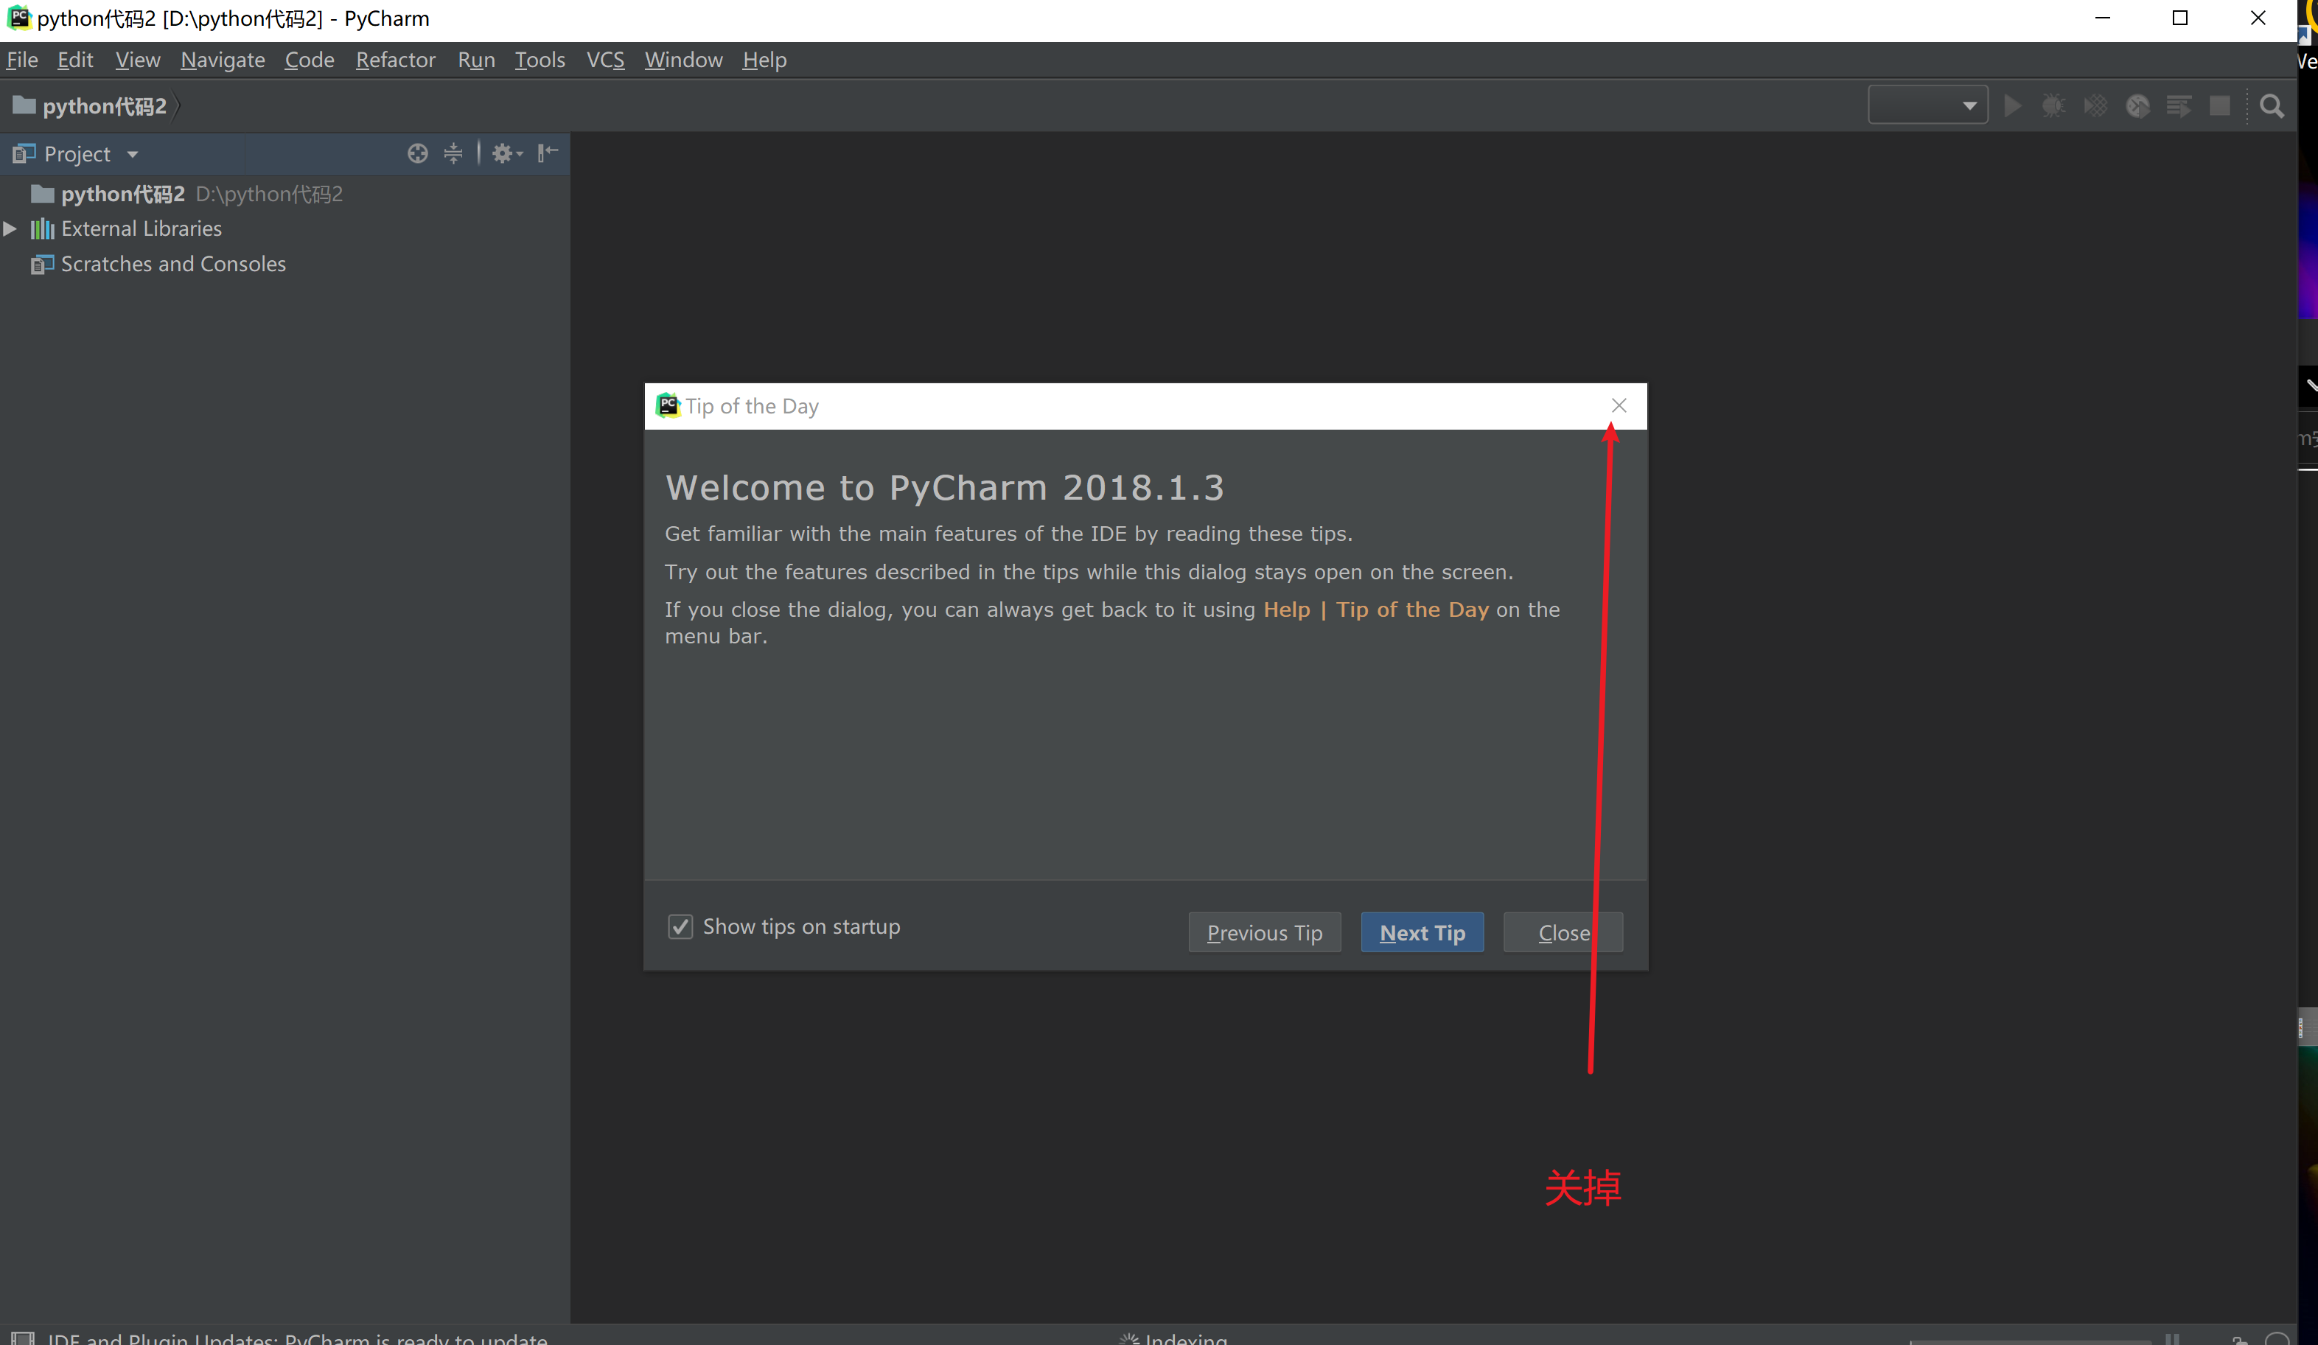2318x1345 pixels.
Task: Click the "Help | Tip of the Day" highlighted text
Action: pos(1375,609)
